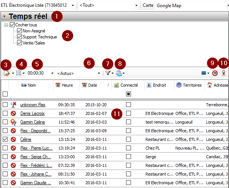Collapse the Cocher tous tree node
Image resolution: width=229 pixels, height=188 pixels.
pos(6,25)
